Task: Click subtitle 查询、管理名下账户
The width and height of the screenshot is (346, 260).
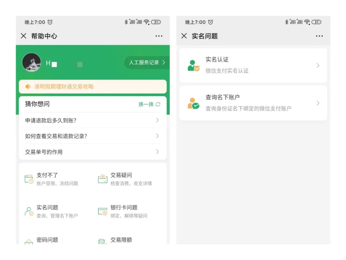Action: [57, 216]
